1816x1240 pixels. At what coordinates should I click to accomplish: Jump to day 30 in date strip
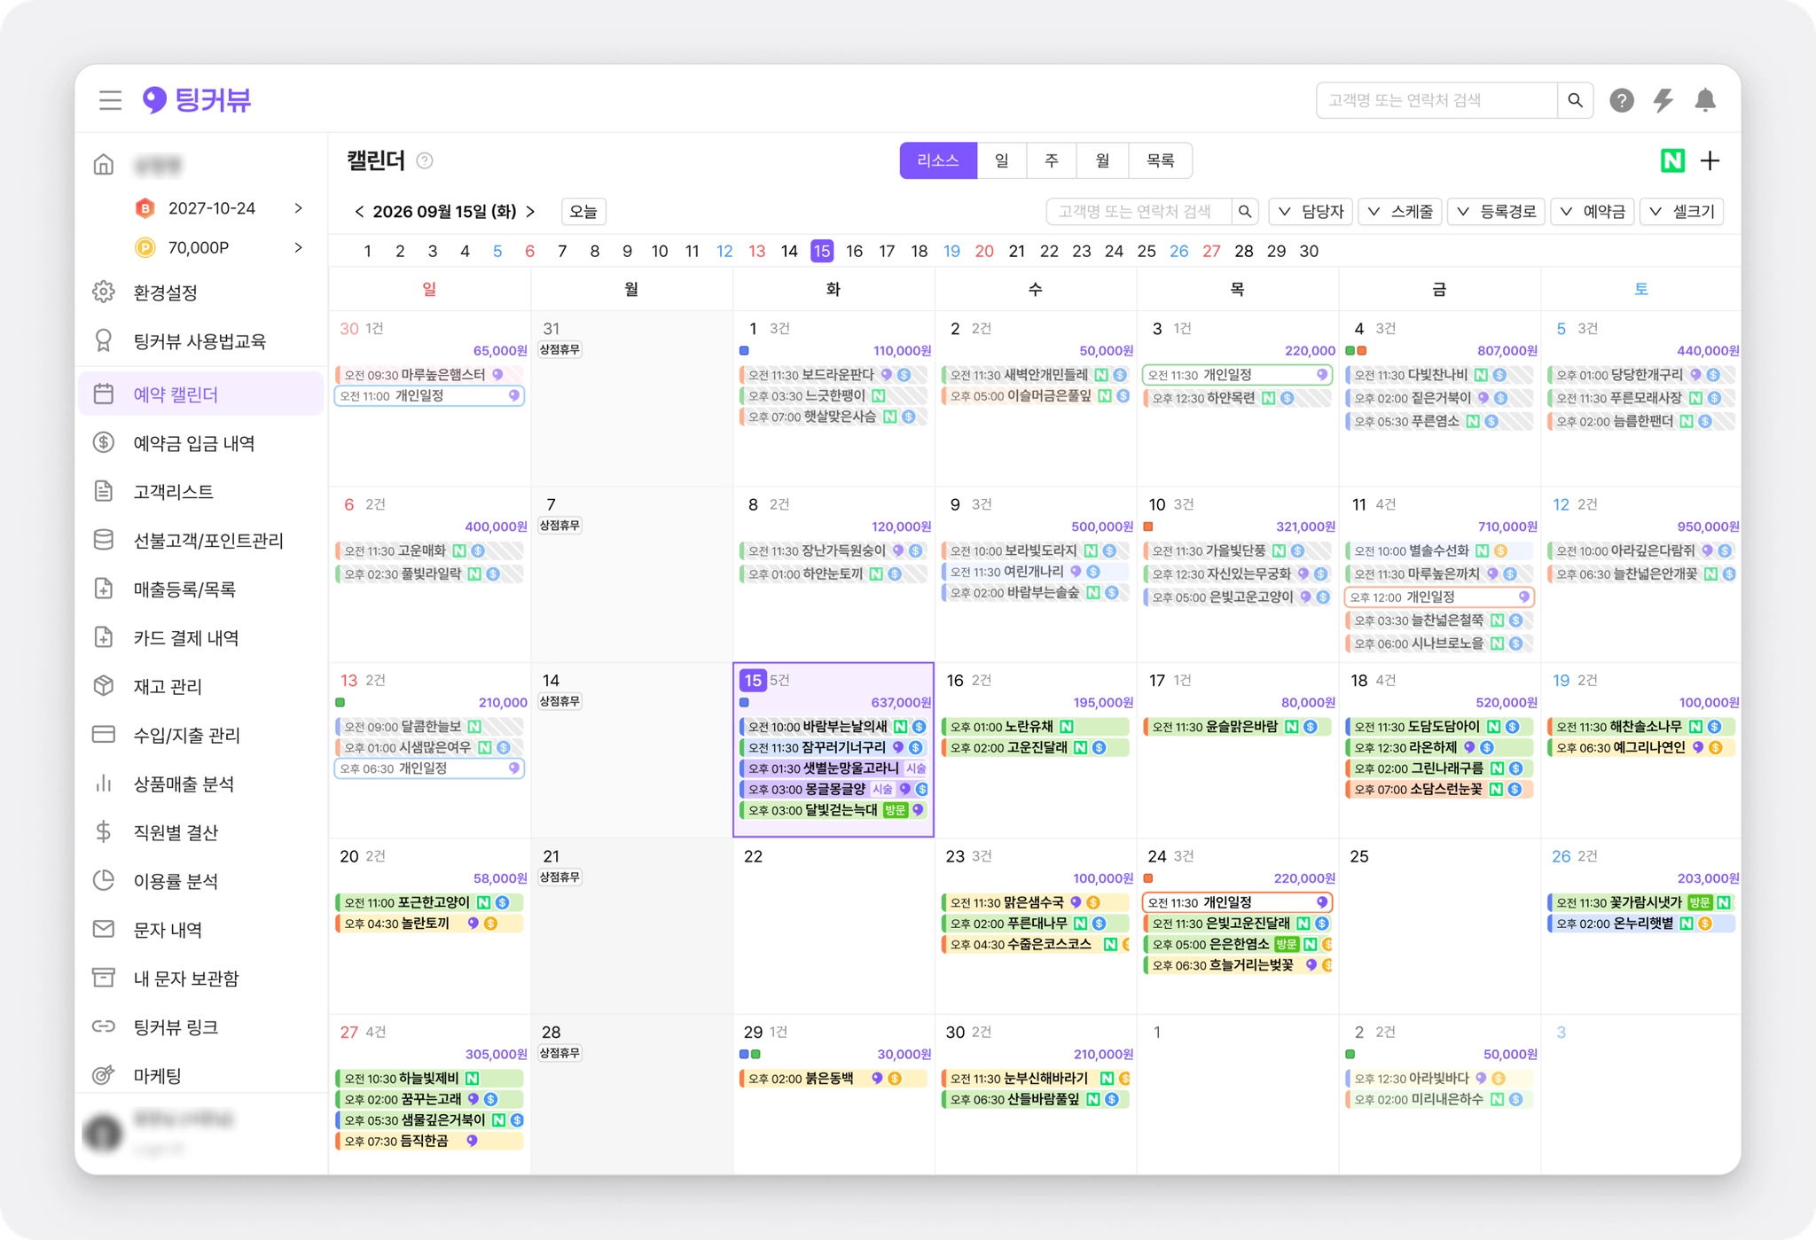[x=1309, y=251]
